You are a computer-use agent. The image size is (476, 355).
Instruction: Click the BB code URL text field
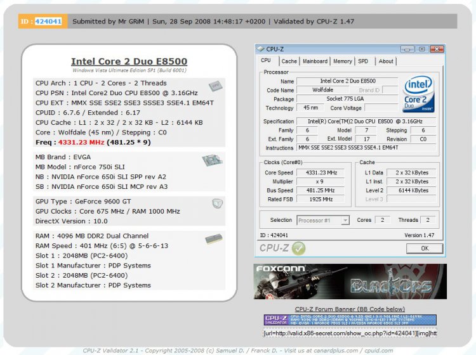[x=350, y=333]
